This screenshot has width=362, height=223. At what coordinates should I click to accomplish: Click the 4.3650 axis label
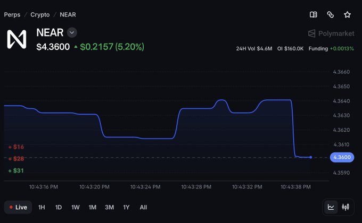click(341, 87)
